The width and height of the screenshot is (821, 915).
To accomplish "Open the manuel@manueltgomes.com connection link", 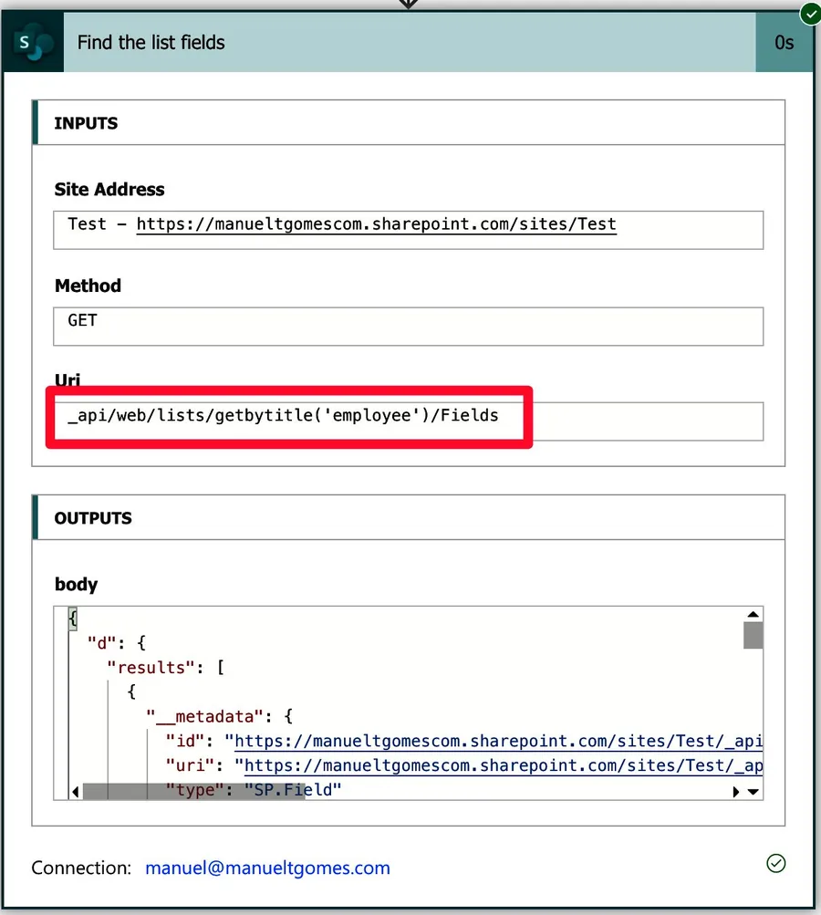I will coord(267,868).
